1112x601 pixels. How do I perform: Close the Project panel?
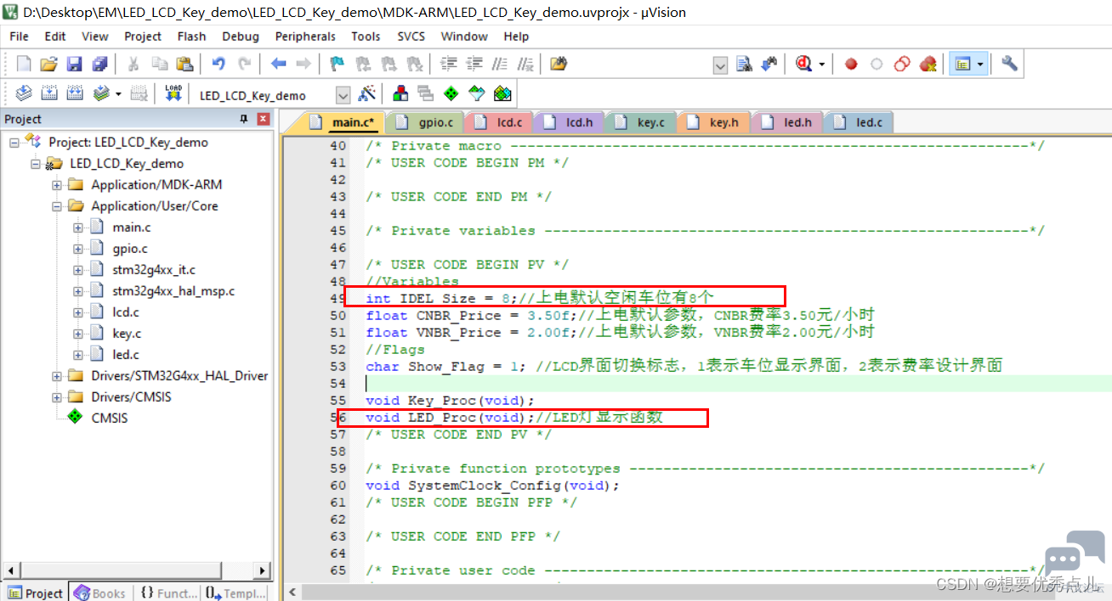pyautogui.click(x=264, y=119)
